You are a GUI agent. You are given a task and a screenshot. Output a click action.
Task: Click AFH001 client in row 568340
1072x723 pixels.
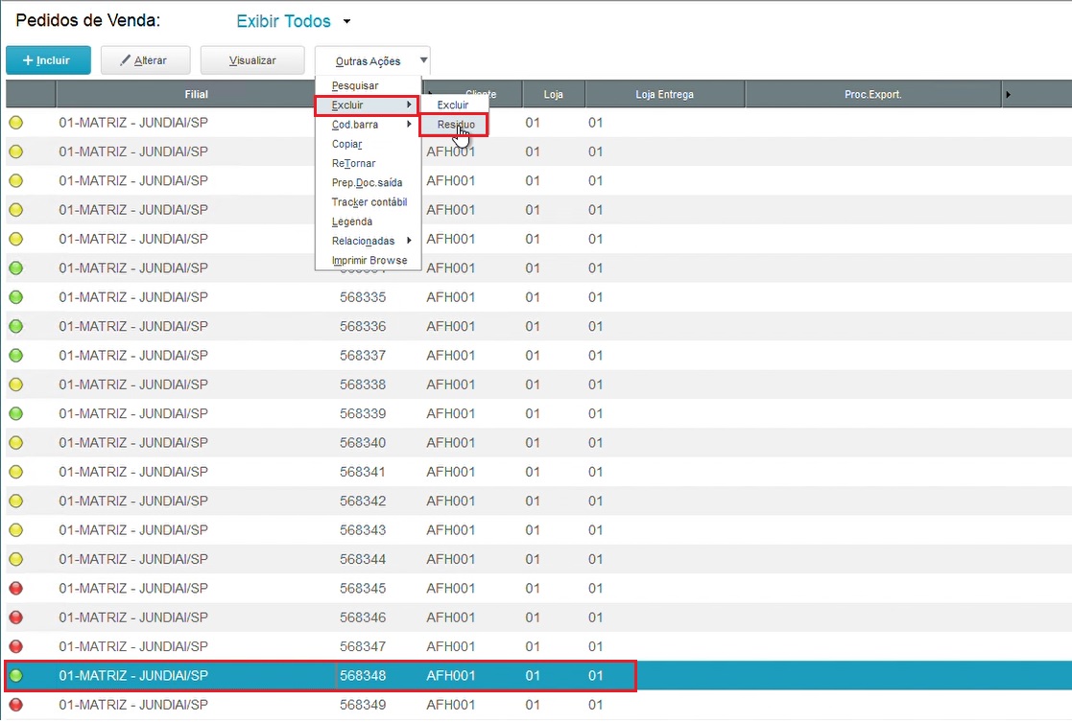[x=450, y=443]
